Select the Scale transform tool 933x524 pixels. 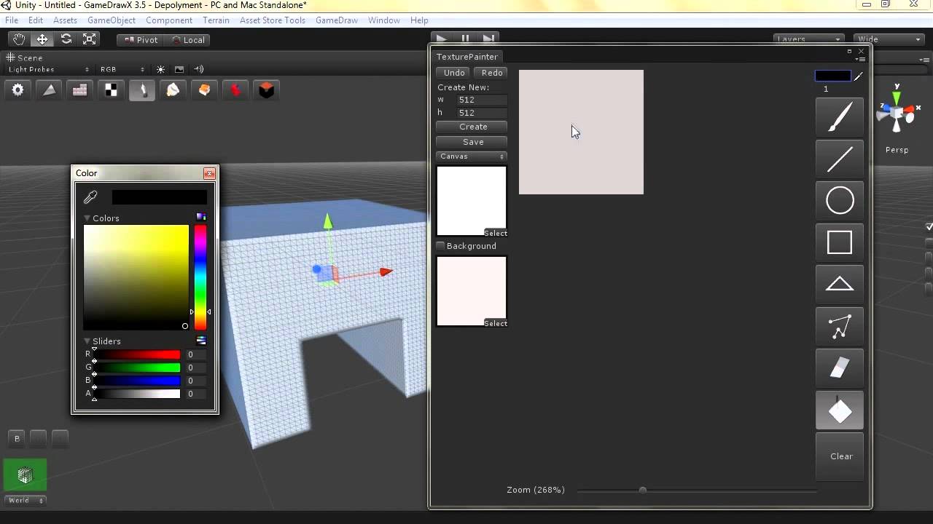click(89, 39)
